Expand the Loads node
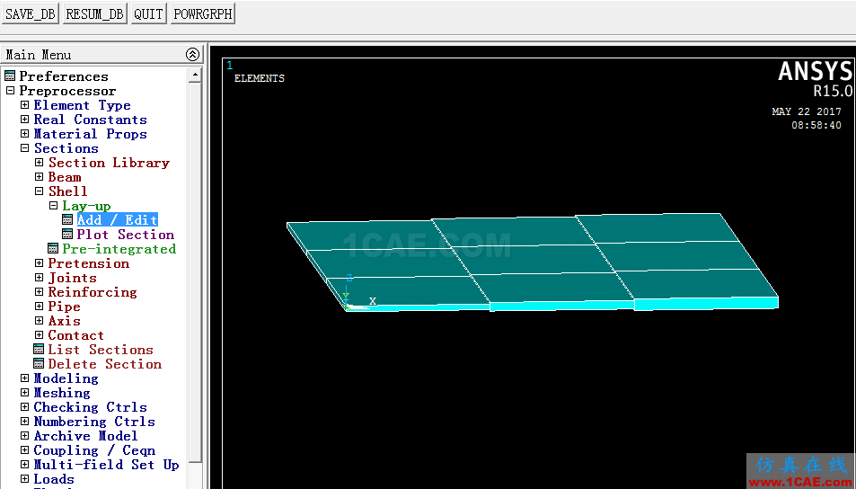Screen dimensions: 856x489 point(24,478)
